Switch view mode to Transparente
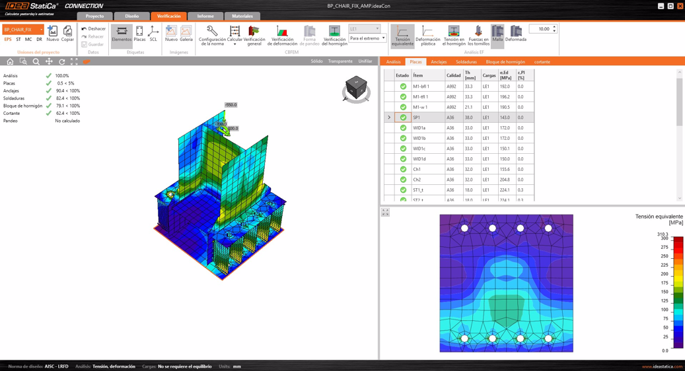Image resolution: width=685 pixels, height=371 pixels. tap(340, 61)
